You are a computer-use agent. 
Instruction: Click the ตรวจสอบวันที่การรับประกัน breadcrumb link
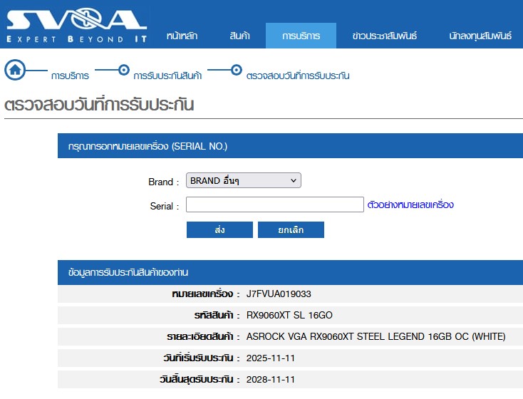[x=298, y=76]
